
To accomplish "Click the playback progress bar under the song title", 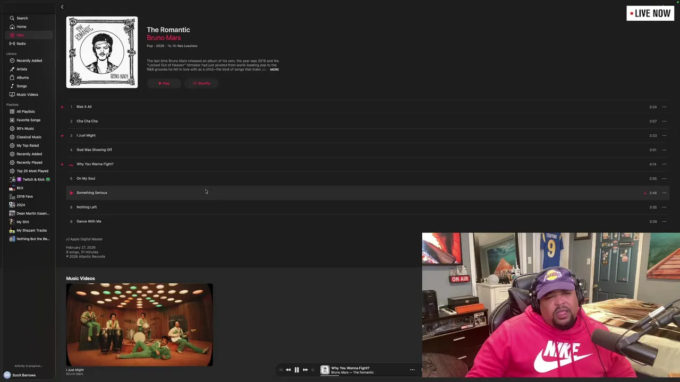I will point(369,375).
